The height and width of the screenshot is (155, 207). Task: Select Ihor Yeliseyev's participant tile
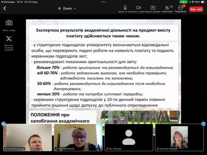129,137
